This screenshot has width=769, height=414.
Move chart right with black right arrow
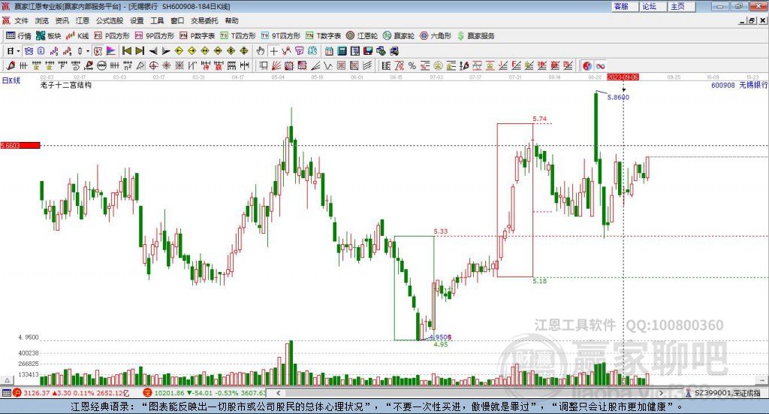(x=166, y=51)
